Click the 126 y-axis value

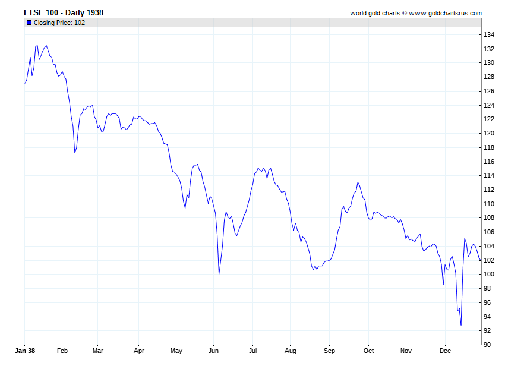click(x=489, y=91)
